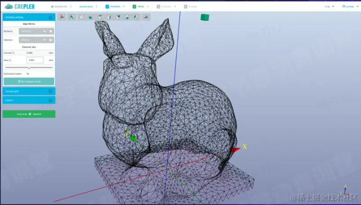Viewport: 361px width, 205px height.
Task: Expand the Current grid panel
Action: pyautogui.click(x=29, y=91)
